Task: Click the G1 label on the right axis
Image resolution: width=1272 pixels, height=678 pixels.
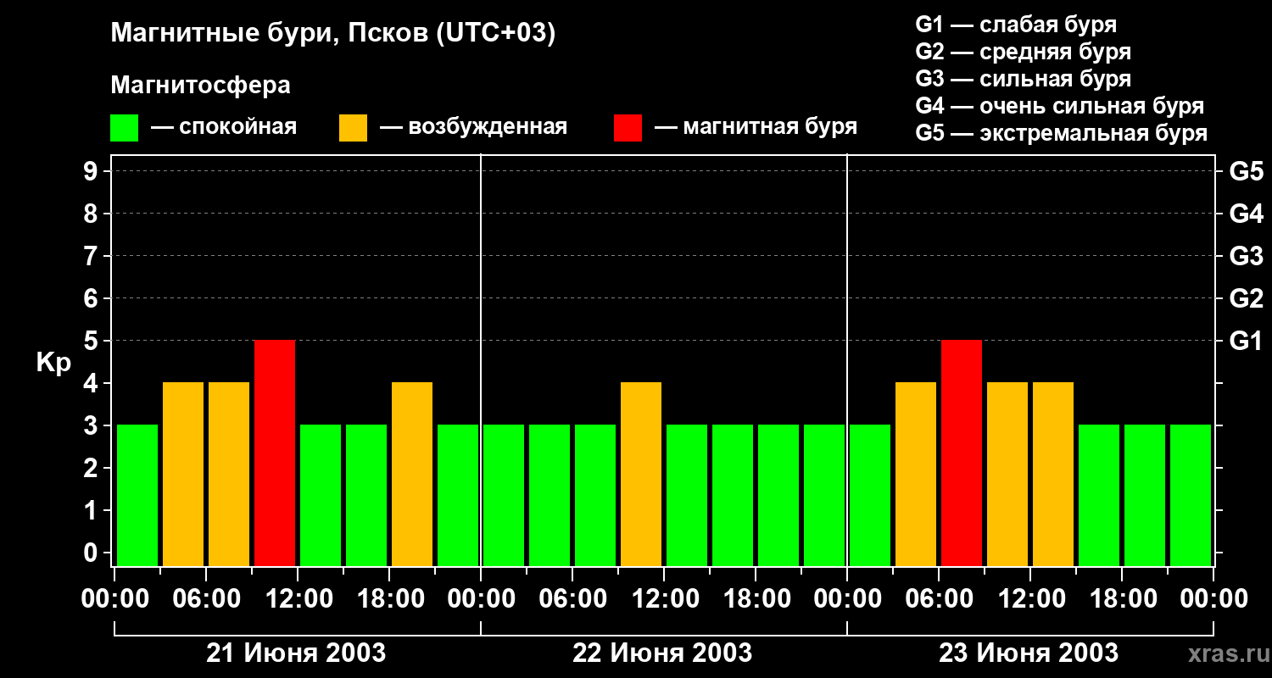Action: 1246,341
